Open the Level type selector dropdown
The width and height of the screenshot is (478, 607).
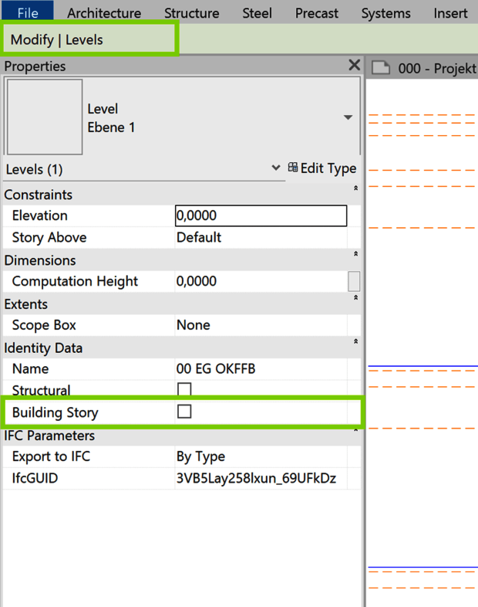[x=348, y=117]
